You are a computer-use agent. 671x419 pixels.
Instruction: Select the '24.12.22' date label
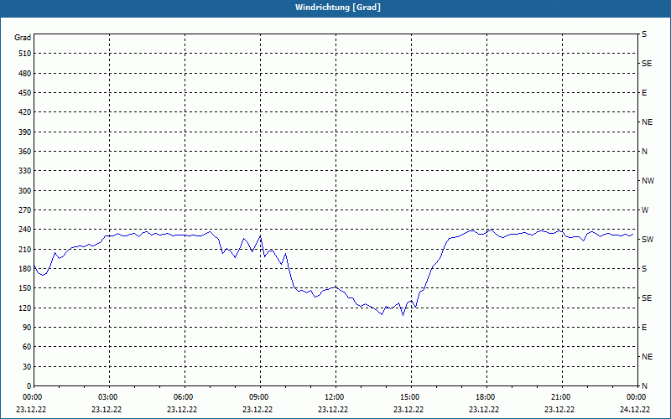[635, 410]
